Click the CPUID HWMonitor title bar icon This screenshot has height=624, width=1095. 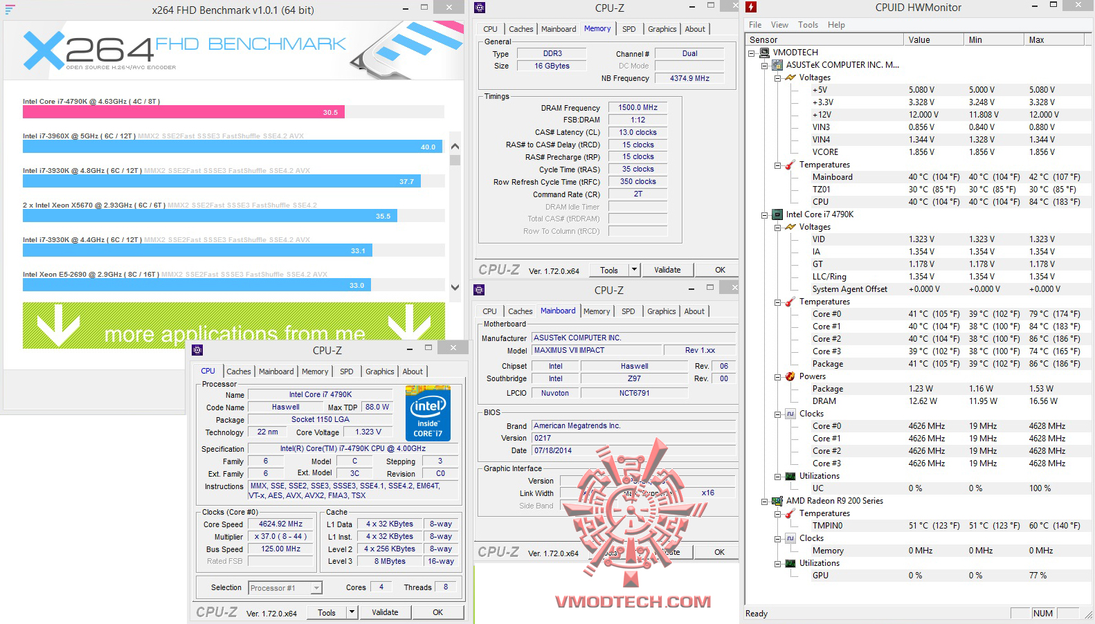coord(751,7)
